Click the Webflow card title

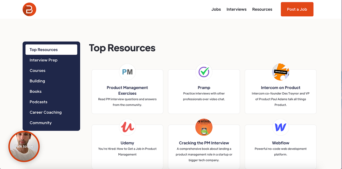(281, 143)
